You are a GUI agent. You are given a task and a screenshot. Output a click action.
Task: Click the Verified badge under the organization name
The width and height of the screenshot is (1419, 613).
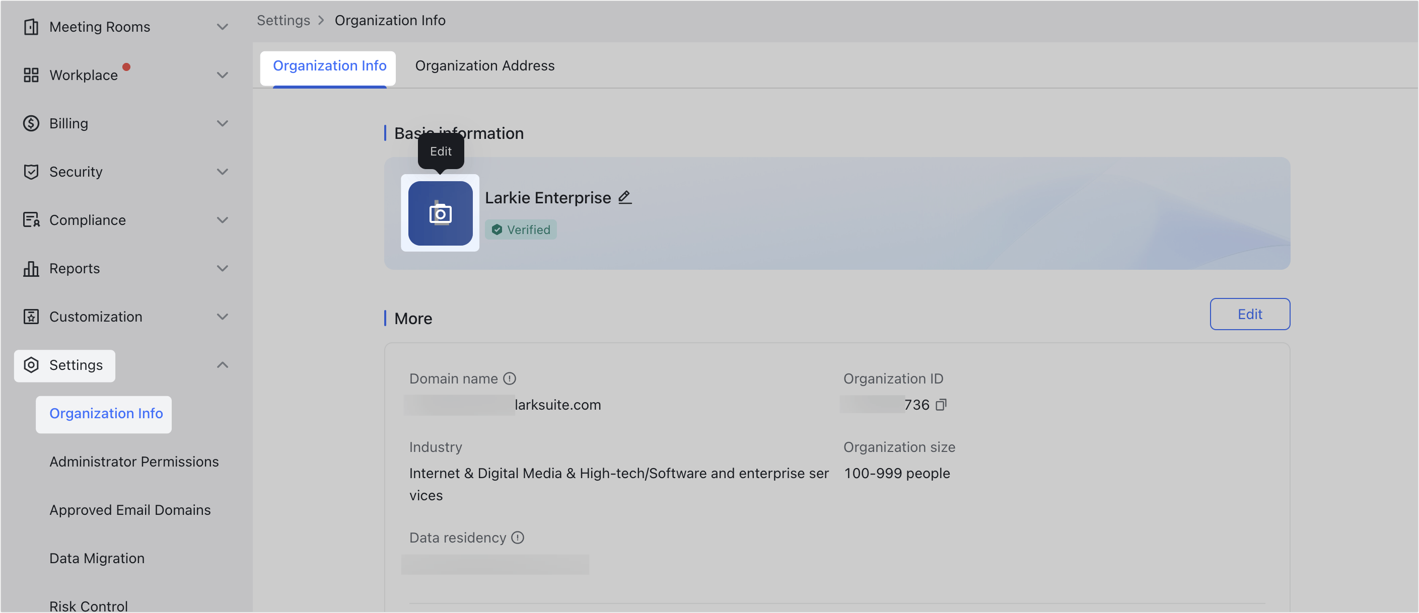click(x=521, y=229)
